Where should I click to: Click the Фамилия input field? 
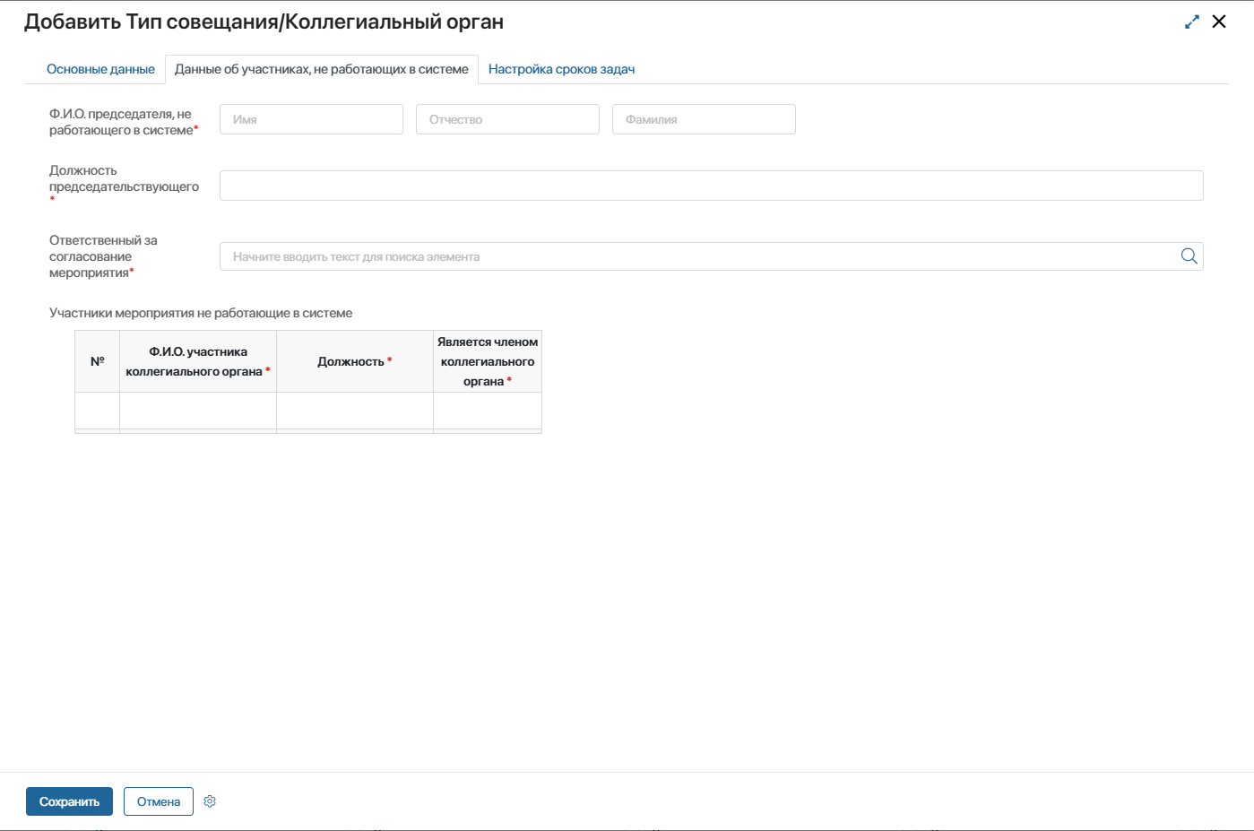[704, 119]
